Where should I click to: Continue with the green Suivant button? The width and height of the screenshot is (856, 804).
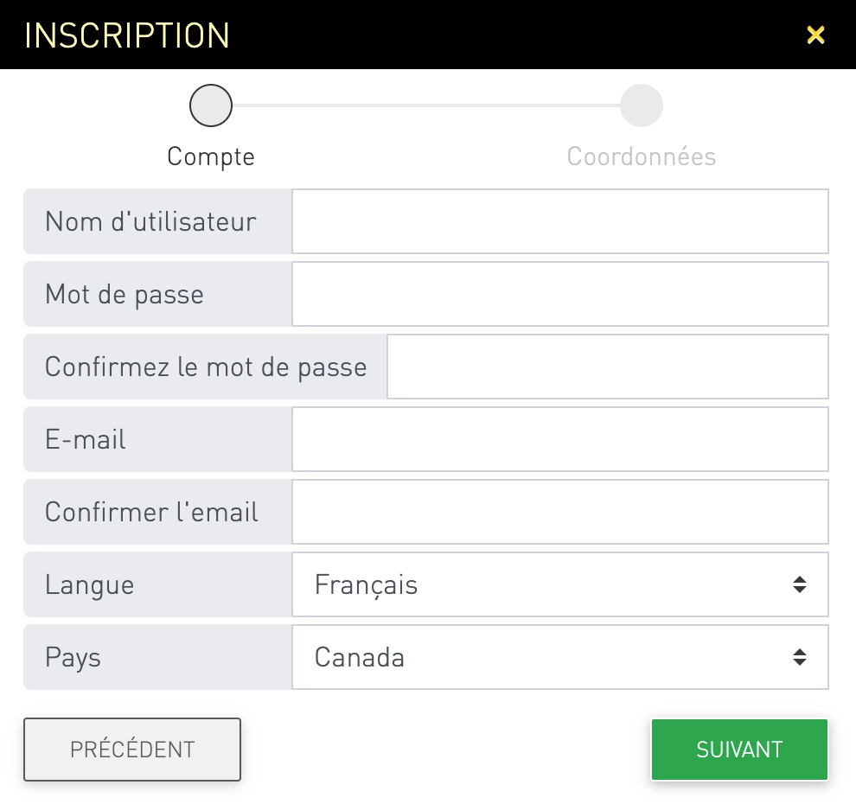point(739,749)
